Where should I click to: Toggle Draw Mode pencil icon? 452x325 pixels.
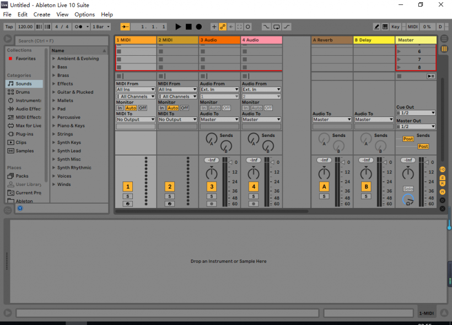(x=376, y=26)
